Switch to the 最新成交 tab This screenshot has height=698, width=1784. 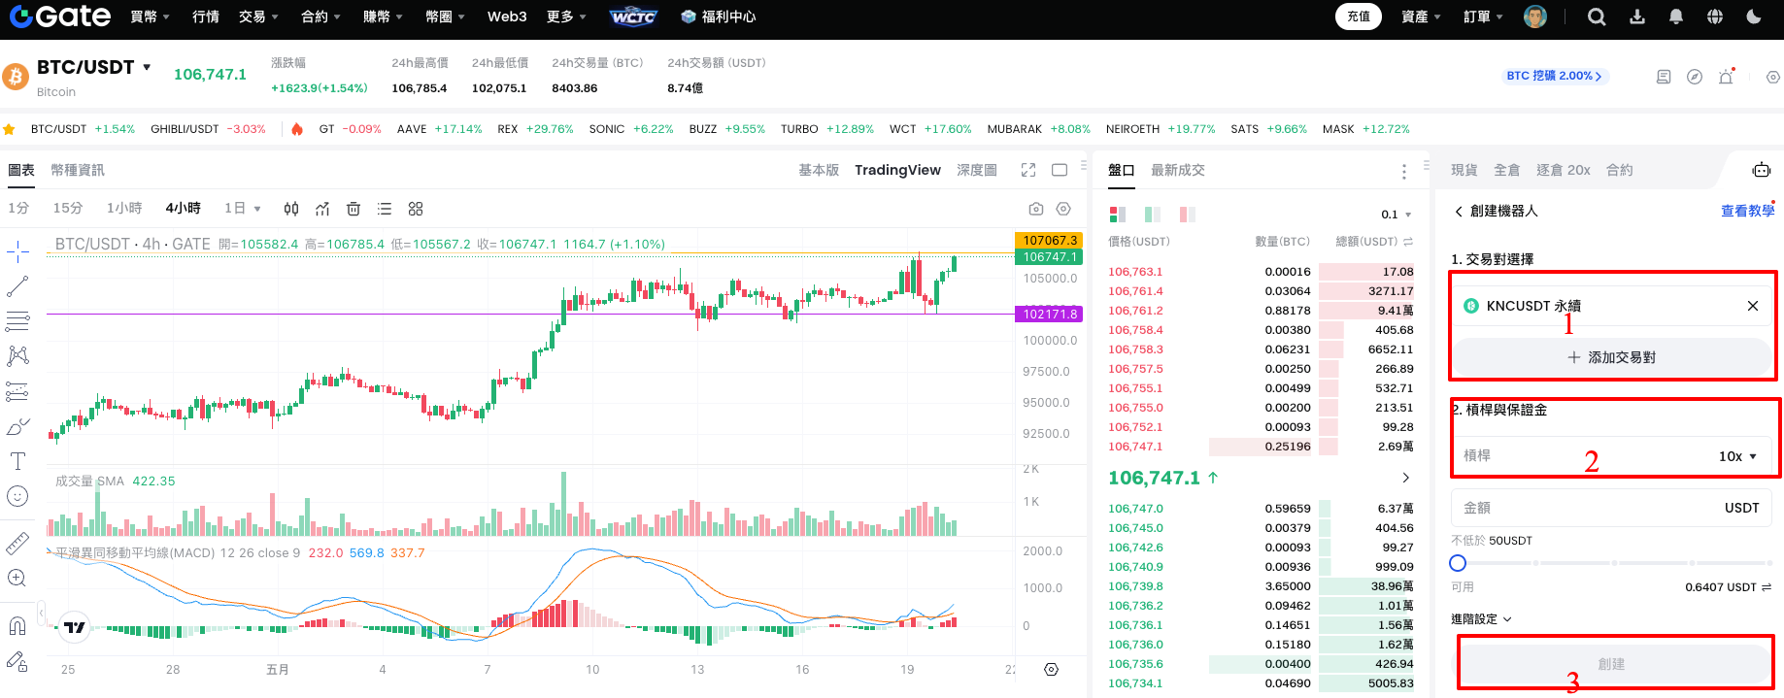pyautogui.click(x=1177, y=170)
